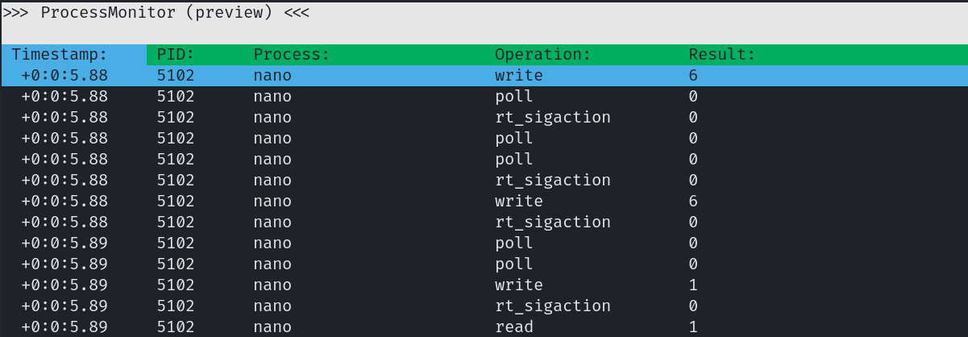Select the highlighted write row
This screenshot has height=337, width=968.
[484, 76]
